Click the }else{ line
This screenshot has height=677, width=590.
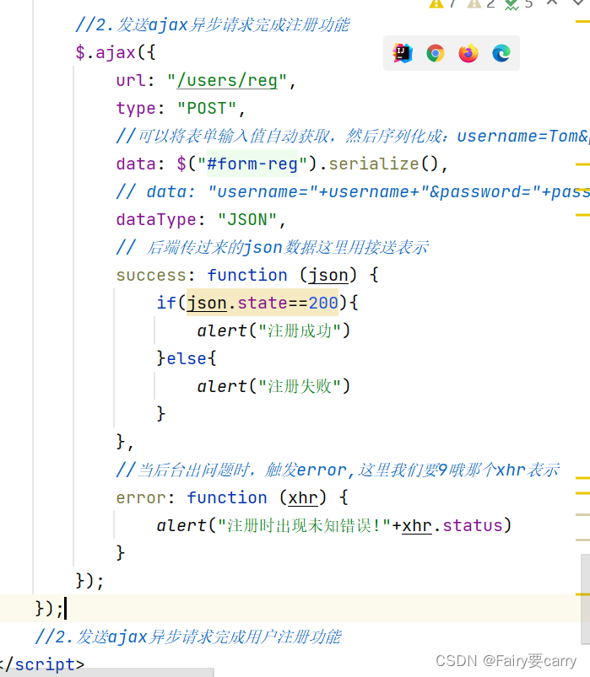click(x=187, y=358)
